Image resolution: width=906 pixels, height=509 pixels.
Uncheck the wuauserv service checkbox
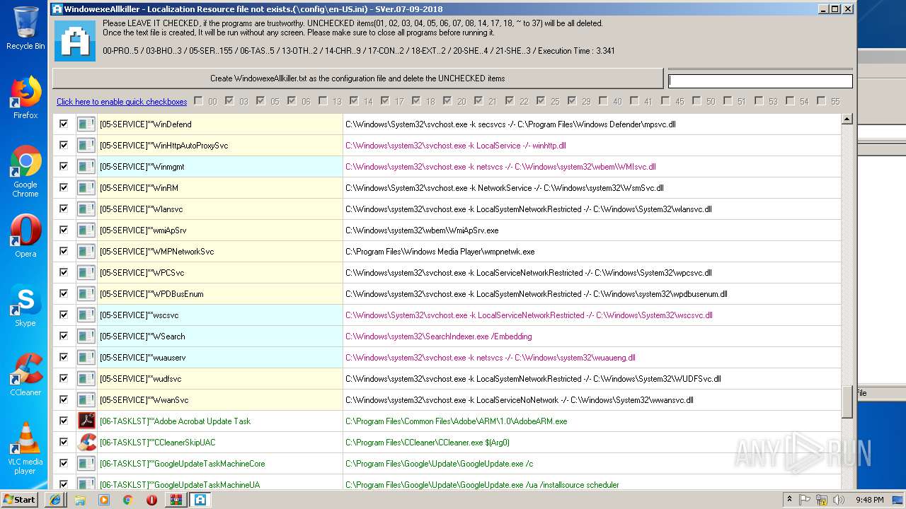[x=64, y=357]
